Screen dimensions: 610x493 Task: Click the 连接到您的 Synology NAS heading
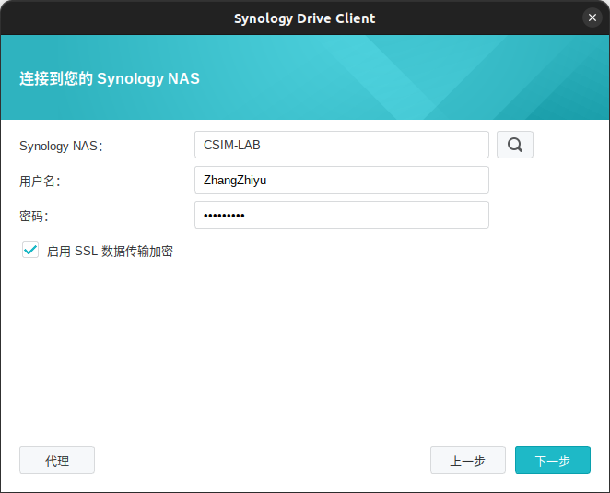[110, 78]
